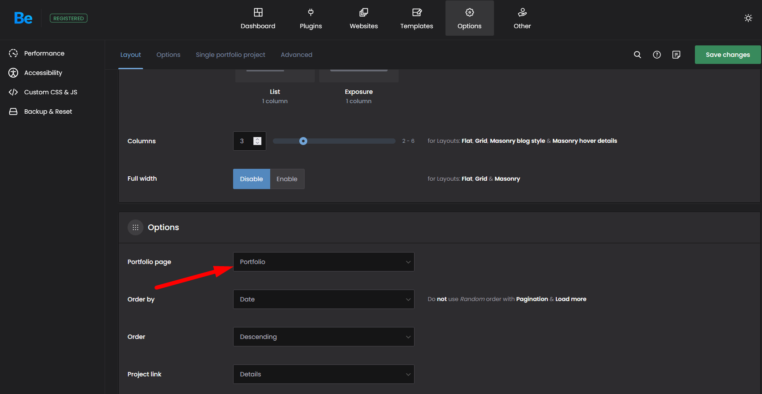The width and height of the screenshot is (762, 394).
Task: Click the Columns slider handle
Action: (303, 141)
